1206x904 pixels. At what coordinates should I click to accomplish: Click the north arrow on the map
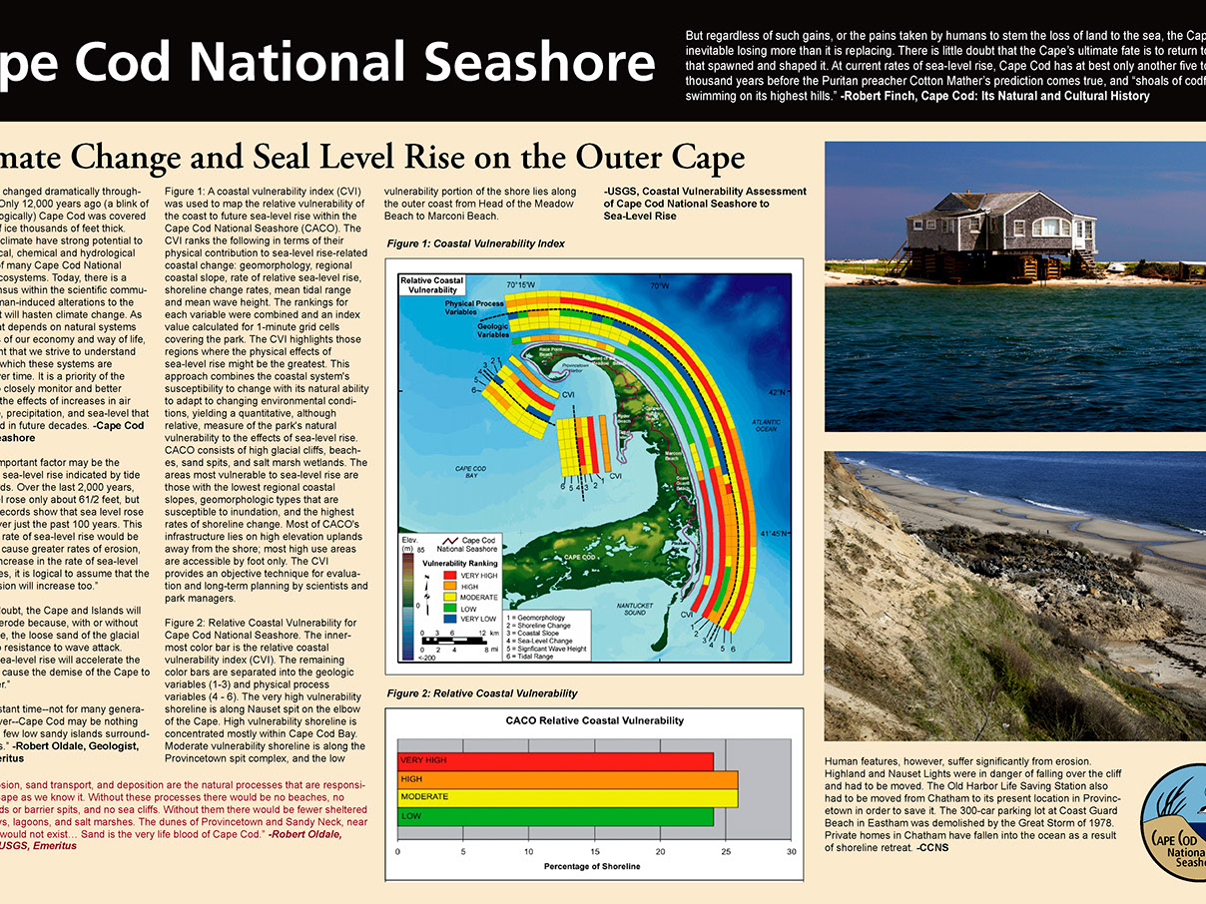pos(426,594)
